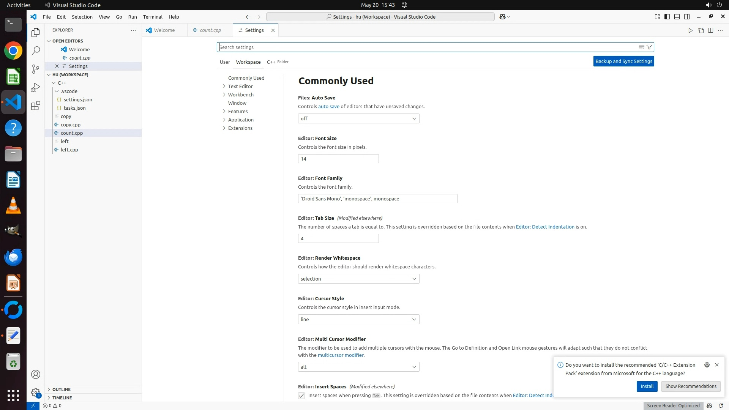Click the Manage gear icon
Image resolution: width=729 pixels, height=410 pixels.
(x=36, y=393)
